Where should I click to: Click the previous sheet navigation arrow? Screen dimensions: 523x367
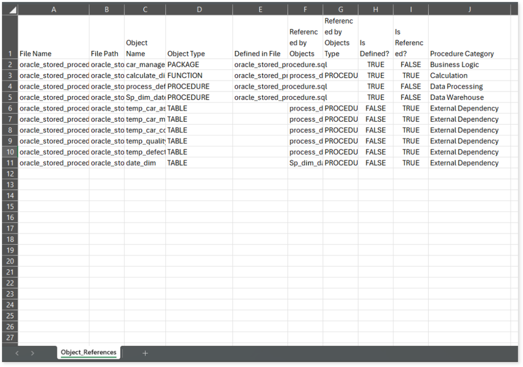[x=17, y=353]
